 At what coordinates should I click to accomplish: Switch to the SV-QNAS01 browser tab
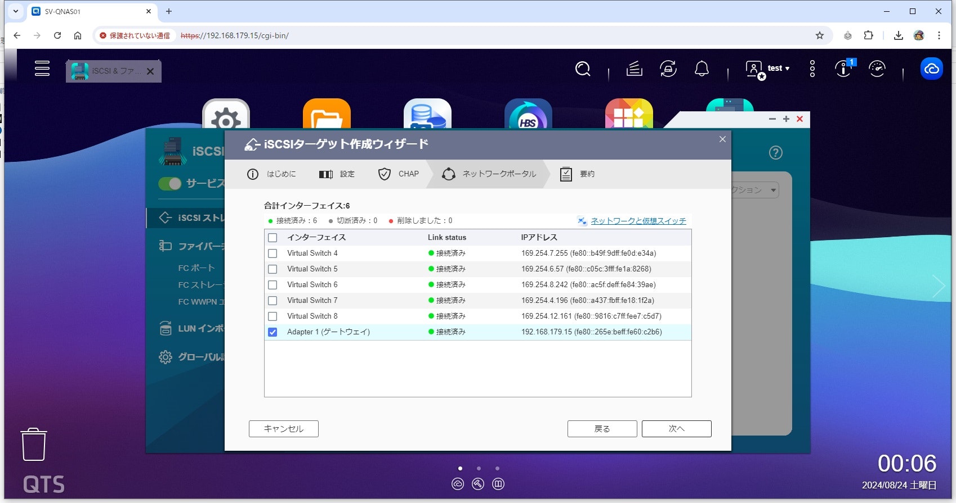pyautogui.click(x=92, y=11)
